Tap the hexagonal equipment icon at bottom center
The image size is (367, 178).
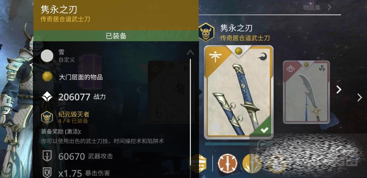(198, 163)
